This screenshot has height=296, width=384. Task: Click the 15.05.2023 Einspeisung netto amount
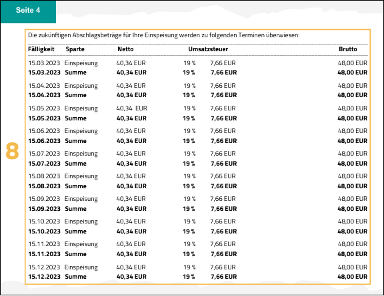[131, 108]
